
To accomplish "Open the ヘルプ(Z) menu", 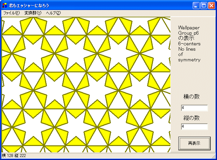I will [53, 13].
